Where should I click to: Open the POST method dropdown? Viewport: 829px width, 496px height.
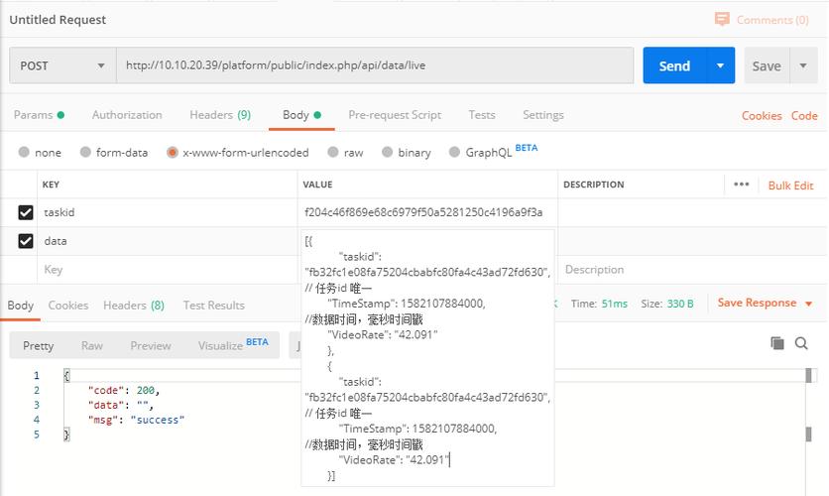tap(62, 65)
